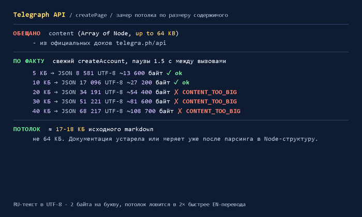This screenshot has height=217, width=362.
Task: Click the '~81 600' byte count
Action: (x=140, y=101)
